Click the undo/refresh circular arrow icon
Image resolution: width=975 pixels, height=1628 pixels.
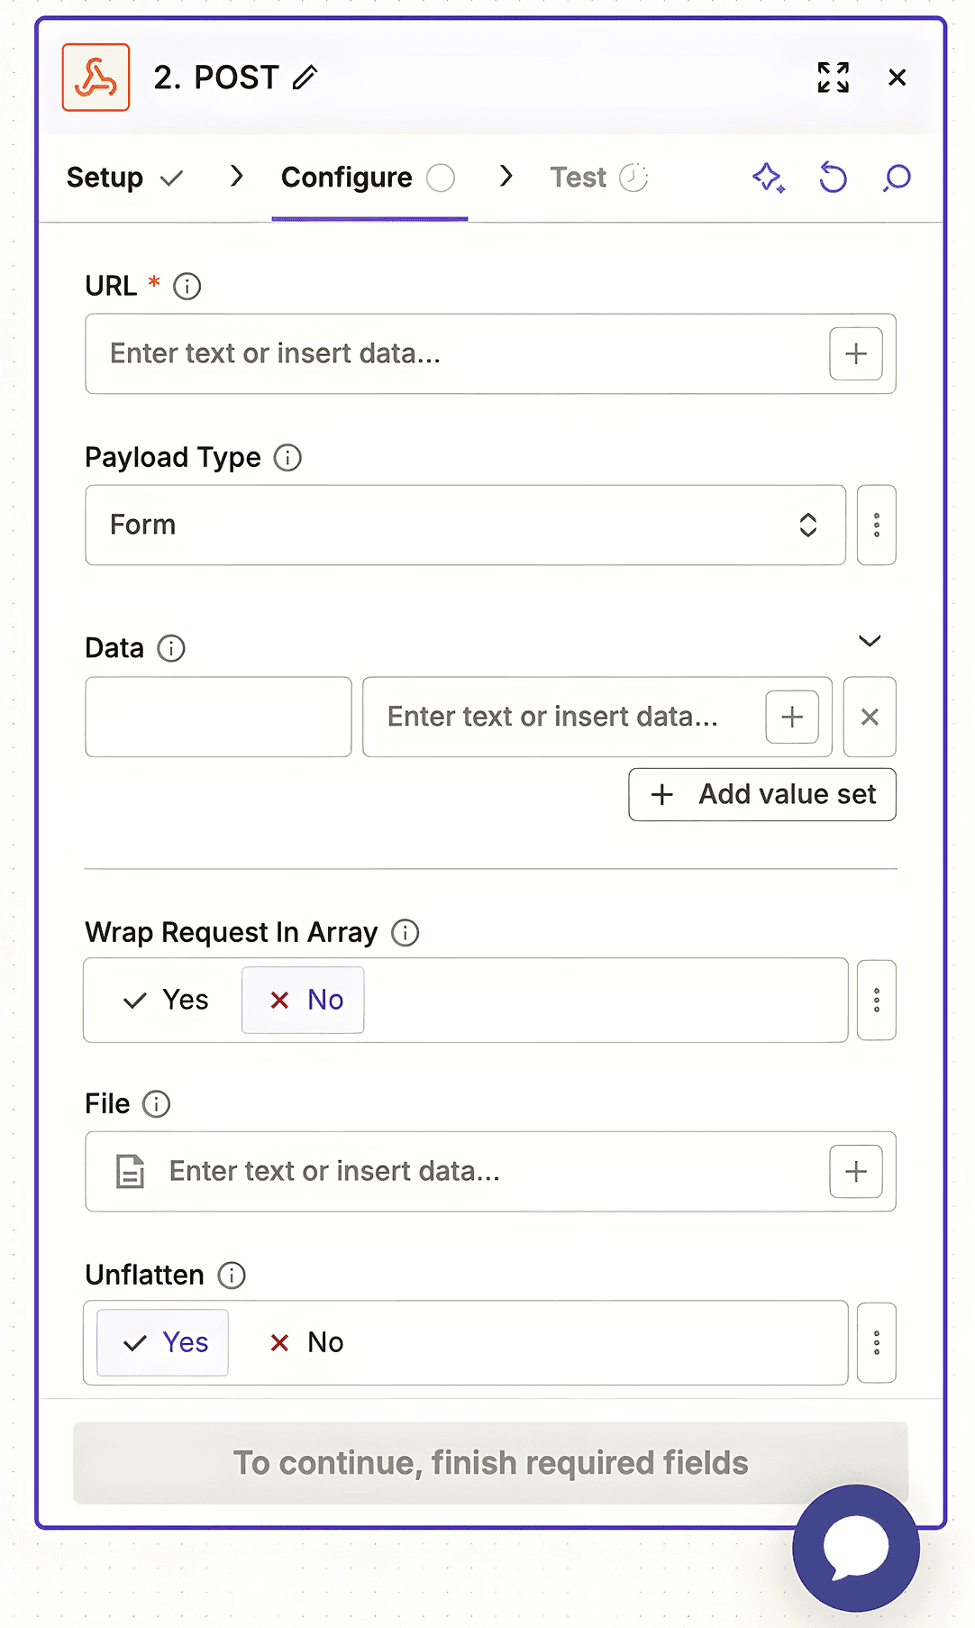click(833, 178)
